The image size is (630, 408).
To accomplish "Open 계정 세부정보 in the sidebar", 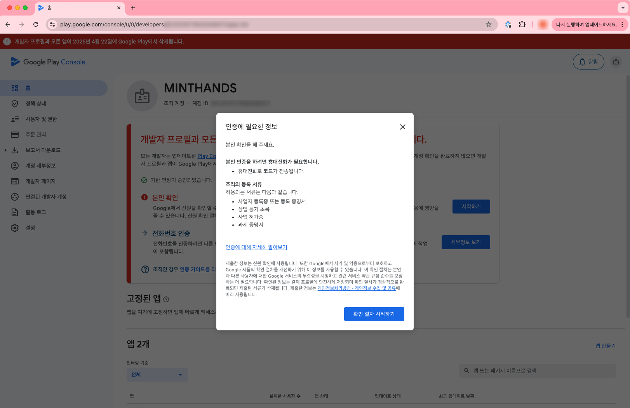I will [x=54, y=166].
